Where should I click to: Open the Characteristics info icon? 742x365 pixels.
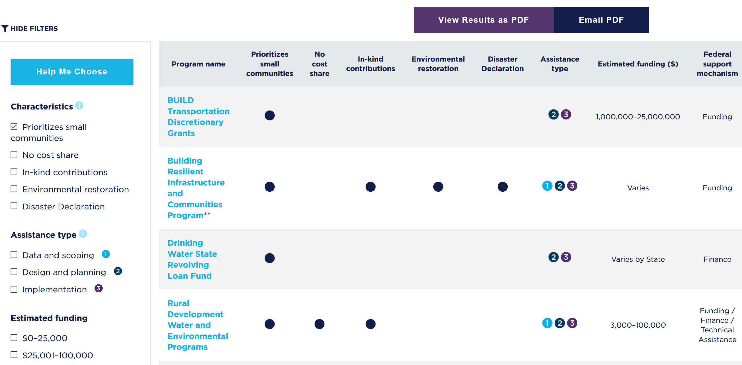(x=79, y=105)
